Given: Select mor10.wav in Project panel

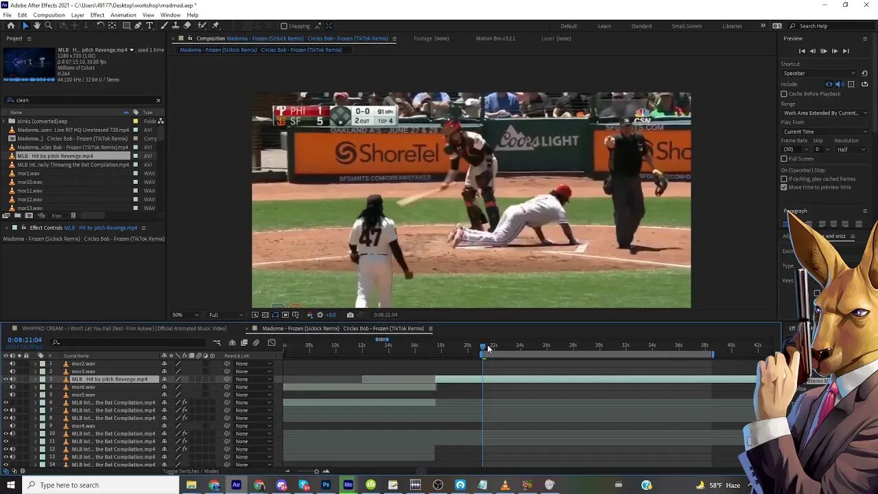Looking at the screenshot, I should (30, 182).
